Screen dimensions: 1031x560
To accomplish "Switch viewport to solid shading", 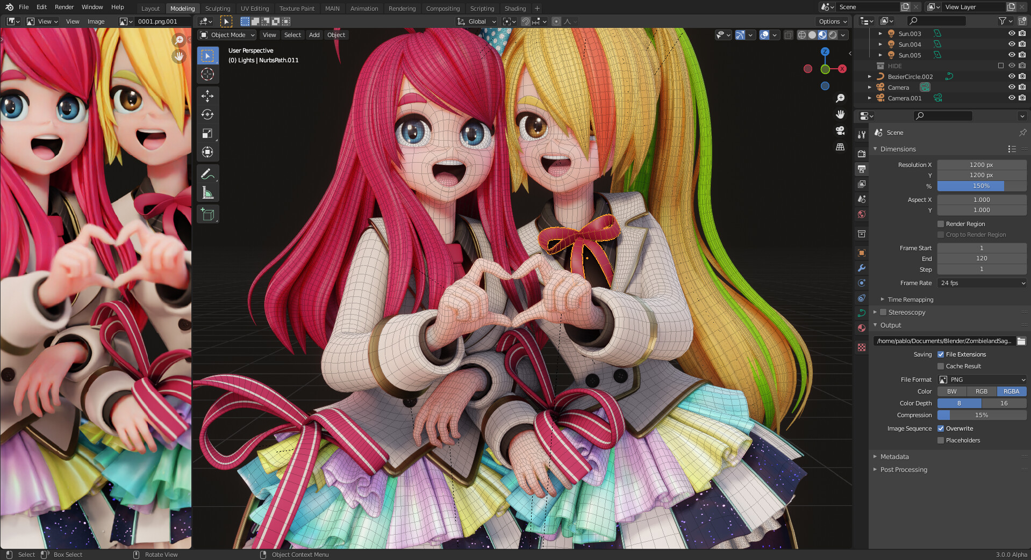I will pyautogui.click(x=812, y=35).
